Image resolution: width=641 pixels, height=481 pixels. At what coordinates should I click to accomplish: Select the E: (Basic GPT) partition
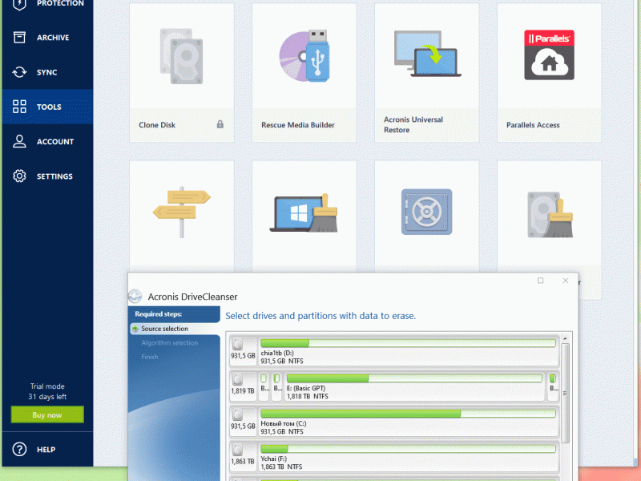[414, 386]
